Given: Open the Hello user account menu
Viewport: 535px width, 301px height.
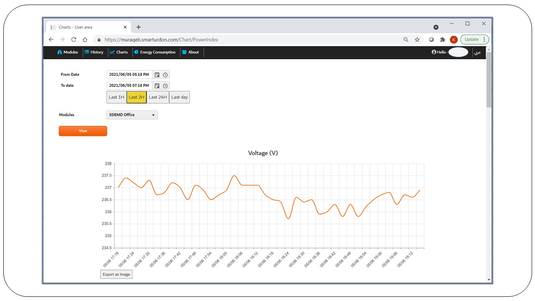Looking at the screenshot, I should [x=450, y=52].
